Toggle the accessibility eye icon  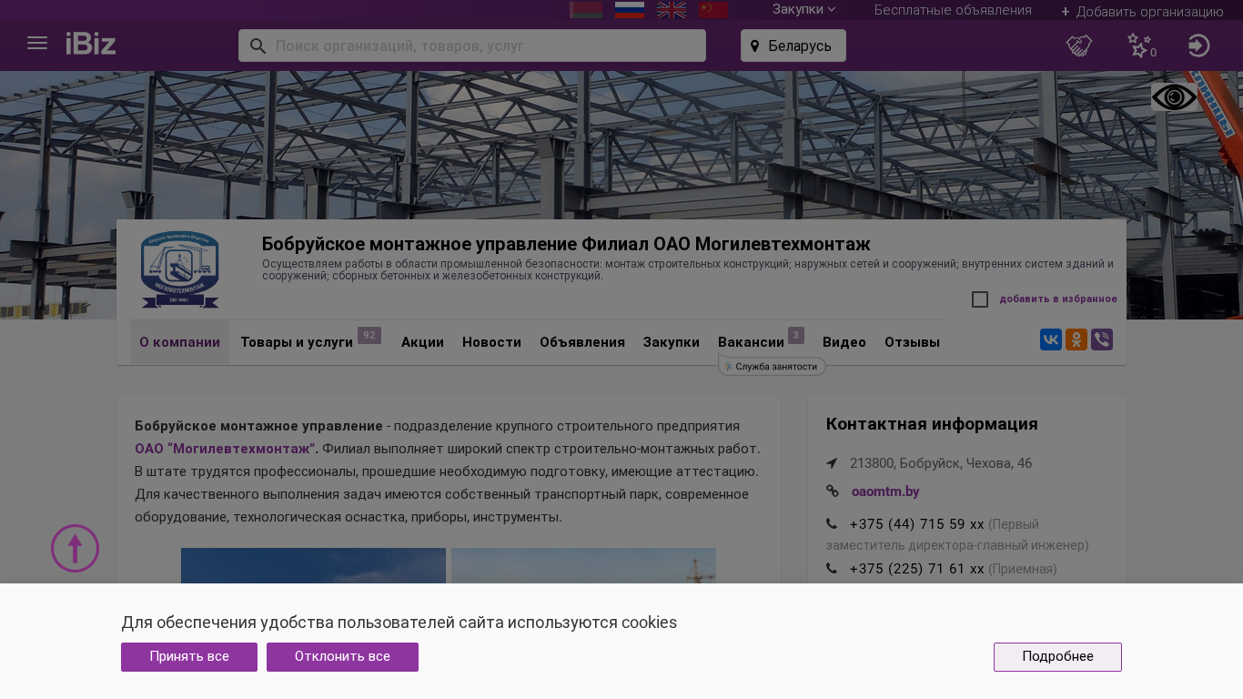point(1174,97)
